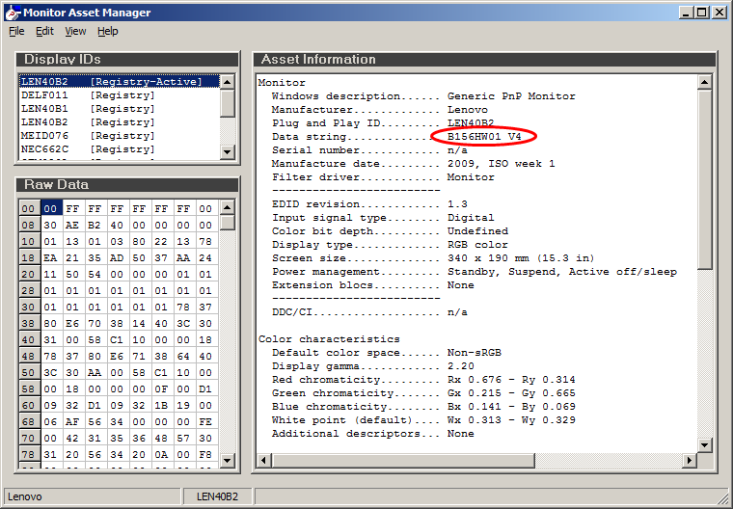This screenshot has height=509, width=733.
Task: Maximize the Monitor Asset Manager window
Action: coord(702,13)
